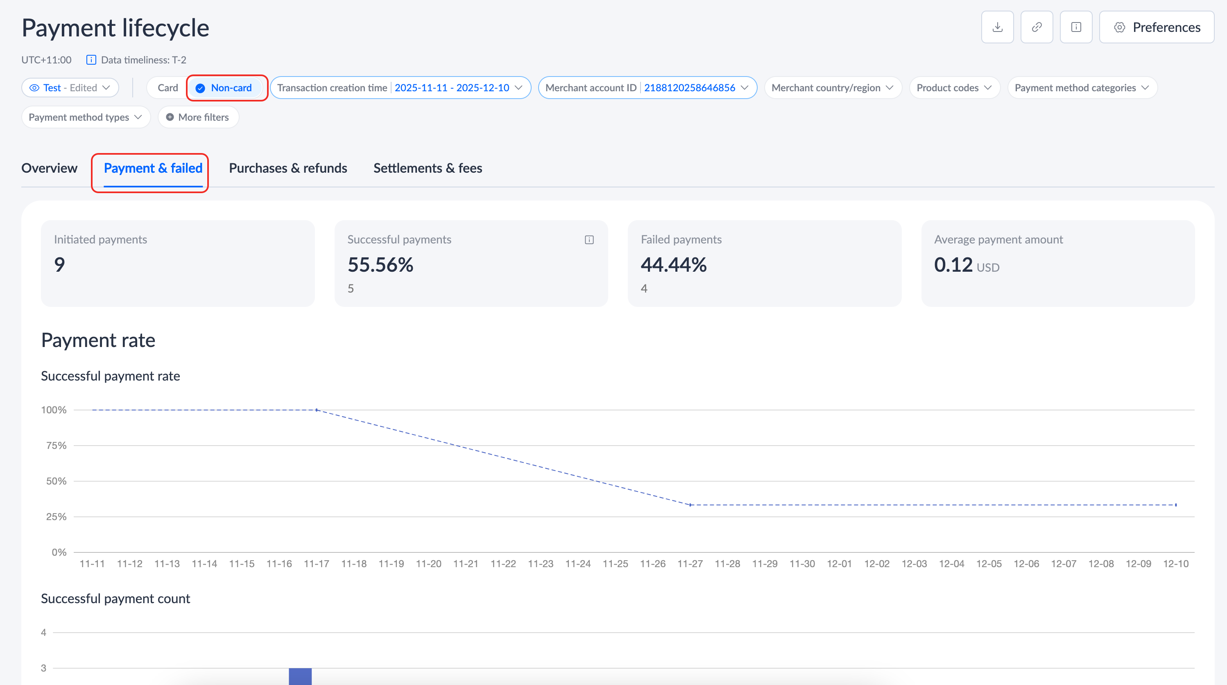Expand the Product codes filter
Image resolution: width=1227 pixels, height=685 pixels.
[x=954, y=88]
